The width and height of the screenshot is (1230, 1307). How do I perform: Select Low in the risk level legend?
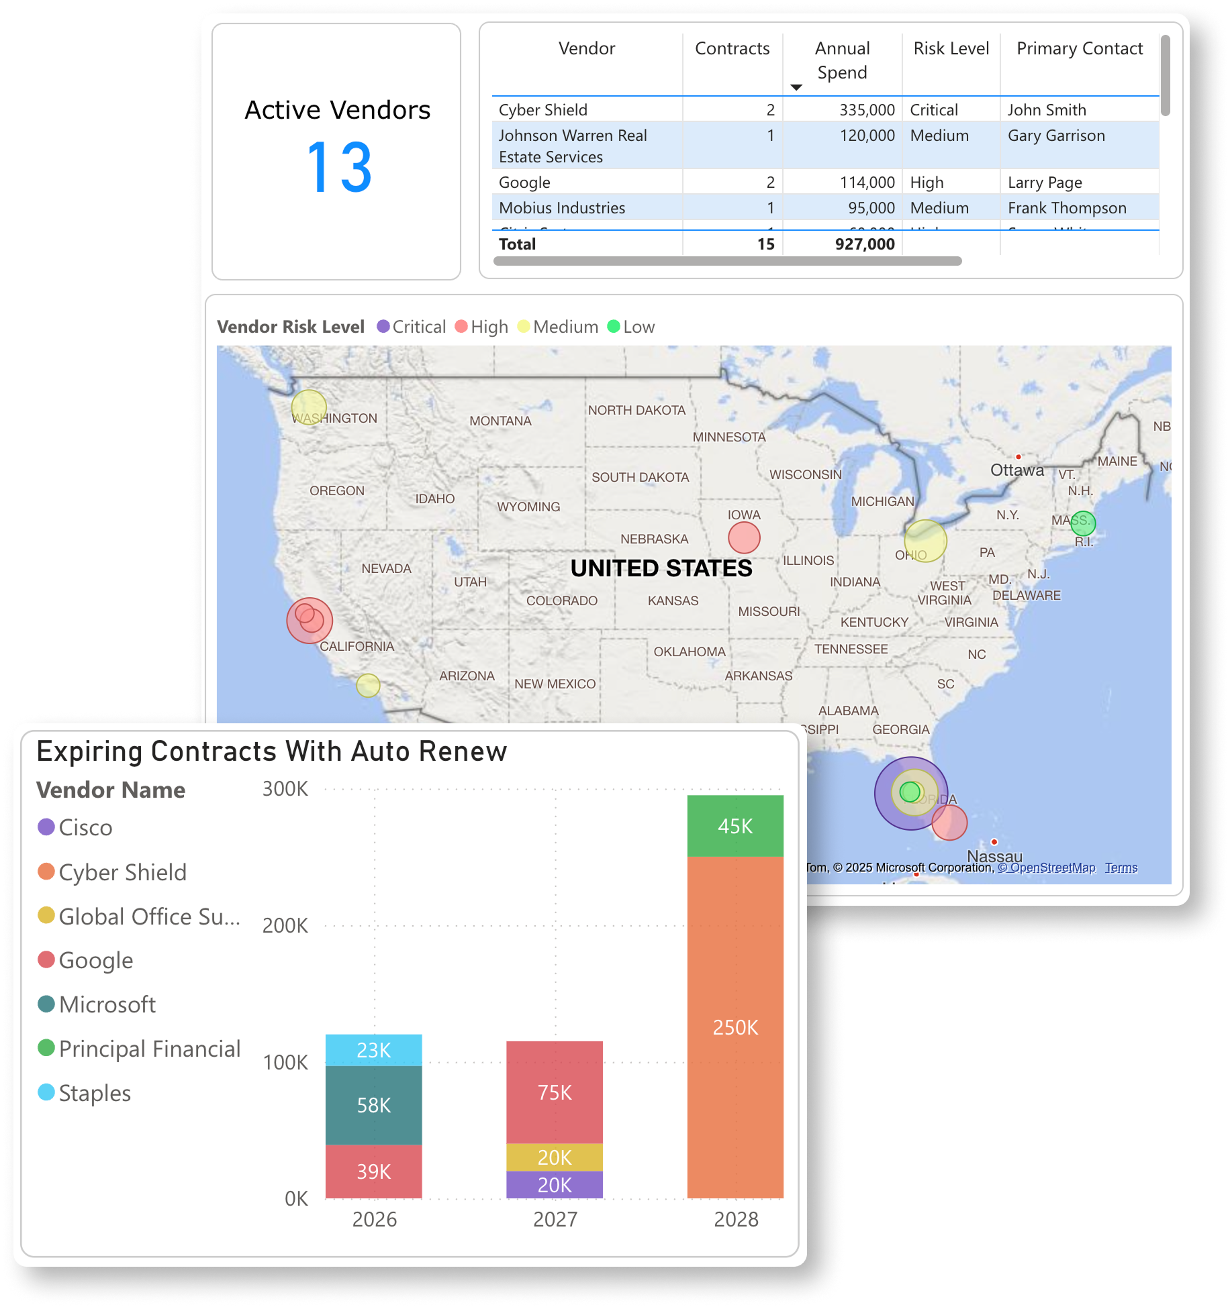pos(631,327)
